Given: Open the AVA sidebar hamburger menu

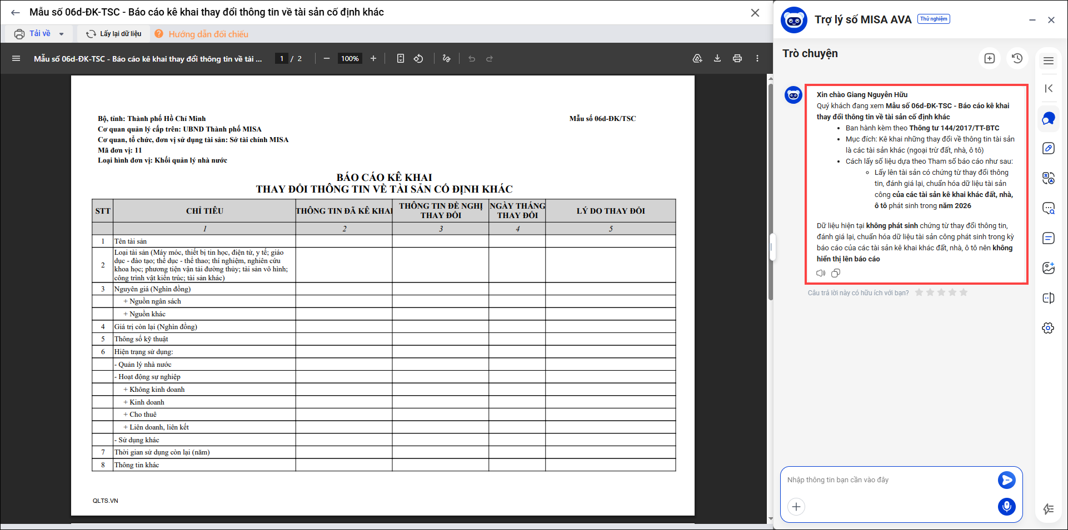Looking at the screenshot, I should tap(1049, 60).
